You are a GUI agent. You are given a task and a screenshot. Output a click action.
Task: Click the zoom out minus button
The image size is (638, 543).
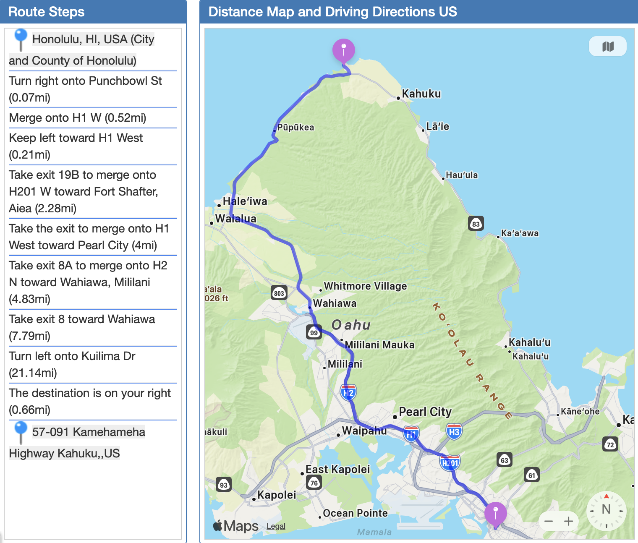548,521
